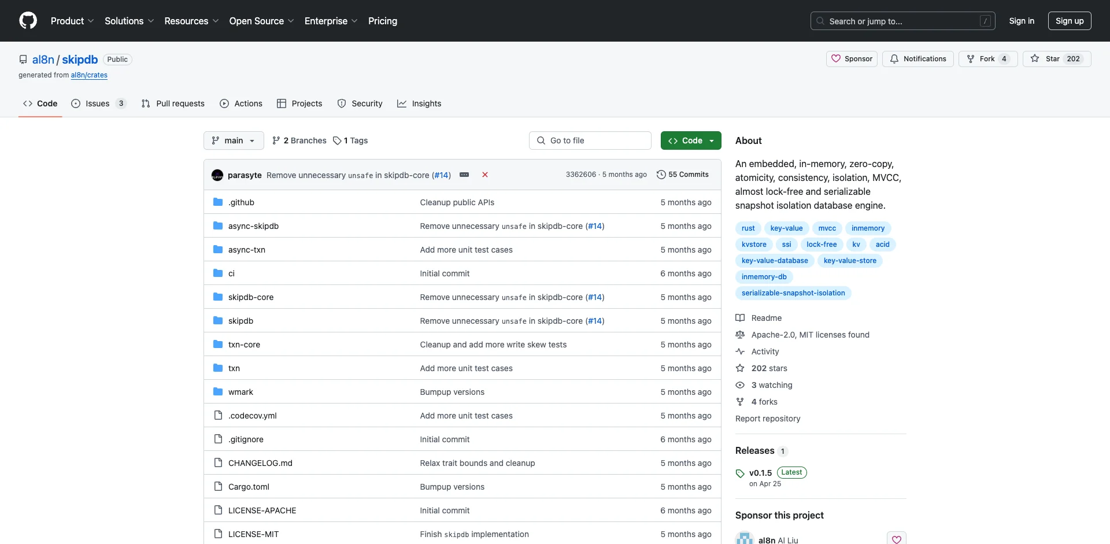Click the license scale icon

tap(740, 335)
